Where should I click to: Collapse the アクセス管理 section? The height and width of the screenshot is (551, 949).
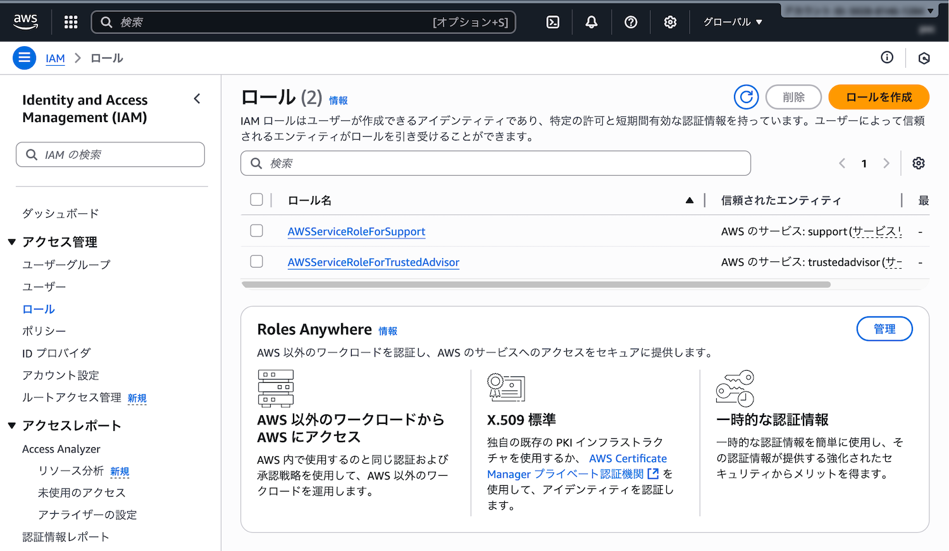[12, 242]
